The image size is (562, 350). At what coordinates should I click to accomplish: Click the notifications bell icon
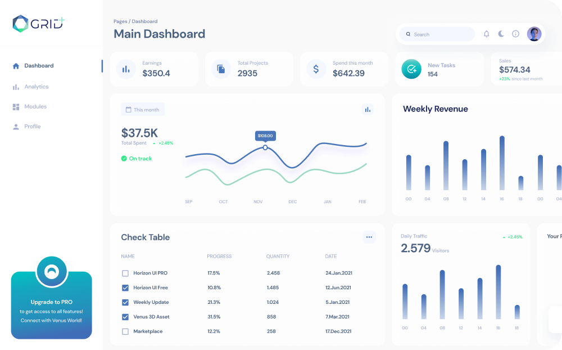point(487,34)
